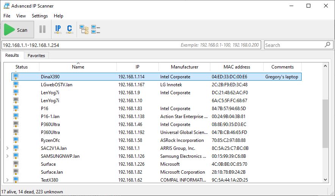Image resolution: width=335 pixels, height=196 pixels.
Task: Click the collapse all list toolbar icon
Action: tap(95, 29)
